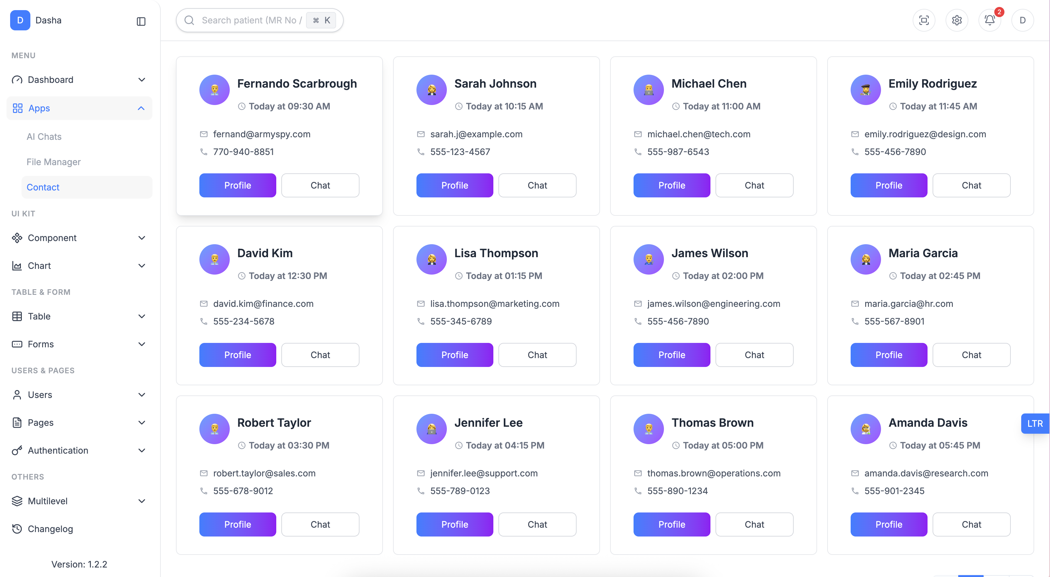Open Sarah Johnson's Profile button

(454, 185)
